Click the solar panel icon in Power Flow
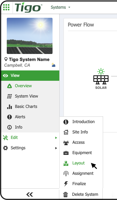Viewport: 117px width, 200px height. (101, 76)
